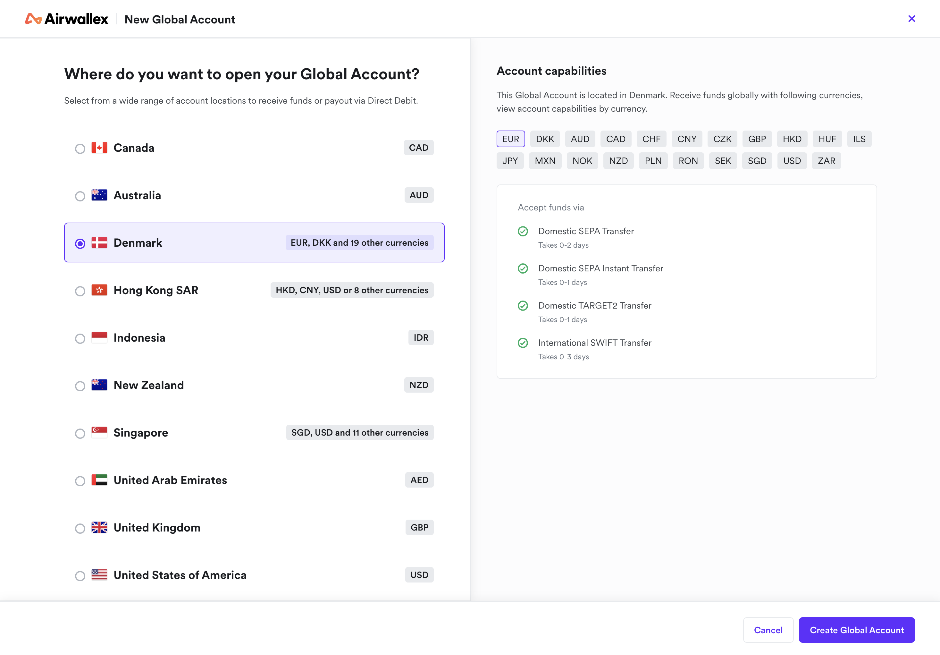Viewport: 940px width, 655px height.
Task: Click the Singapore flag icon
Action: point(99,433)
